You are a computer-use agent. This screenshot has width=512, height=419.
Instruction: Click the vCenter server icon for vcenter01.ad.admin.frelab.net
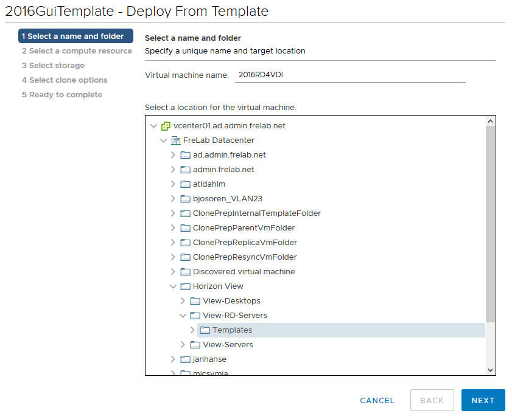point(166,126)
